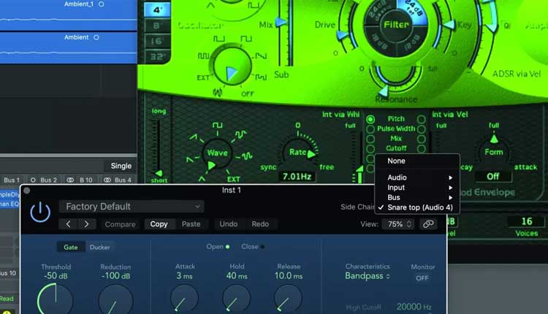
Task: Choose Snare top (Audio 4) entry
Action: click(x=418, y=207)
